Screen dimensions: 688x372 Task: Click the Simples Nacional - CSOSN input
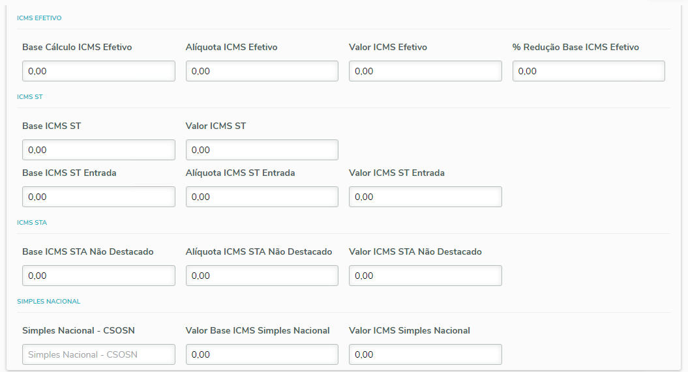pos(98,354)
